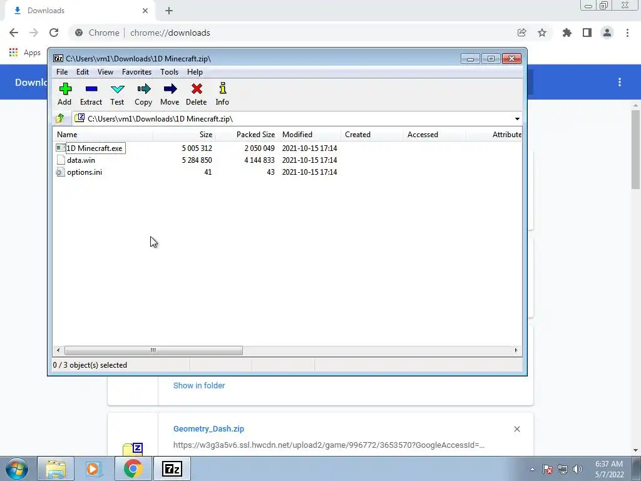Go up one folder level icon
This screenshot has width=641, height=481.
[59, 118]
